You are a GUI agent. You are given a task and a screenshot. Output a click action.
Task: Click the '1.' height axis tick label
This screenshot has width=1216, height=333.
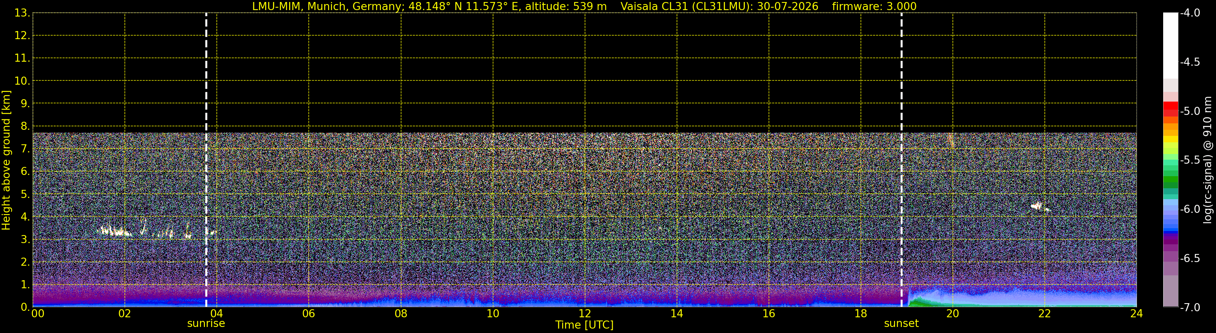click(x=25, y=285)
